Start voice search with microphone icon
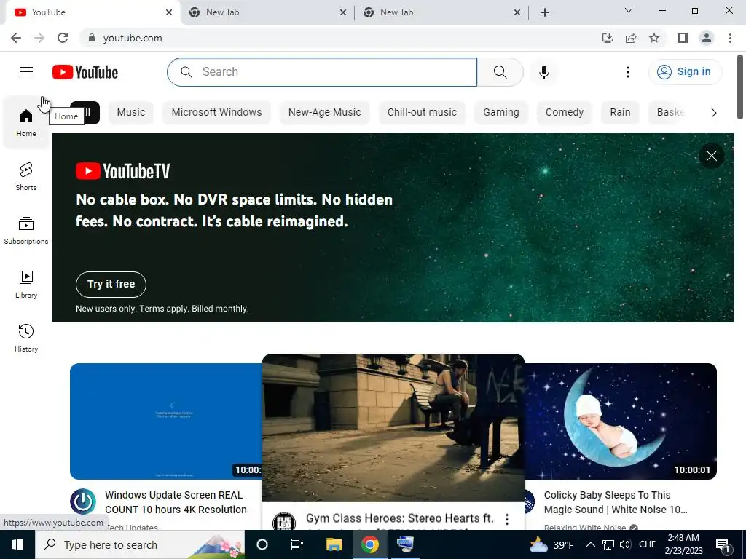Image resolution: width=746 pixels, height=559 pixels. (543, 72)
